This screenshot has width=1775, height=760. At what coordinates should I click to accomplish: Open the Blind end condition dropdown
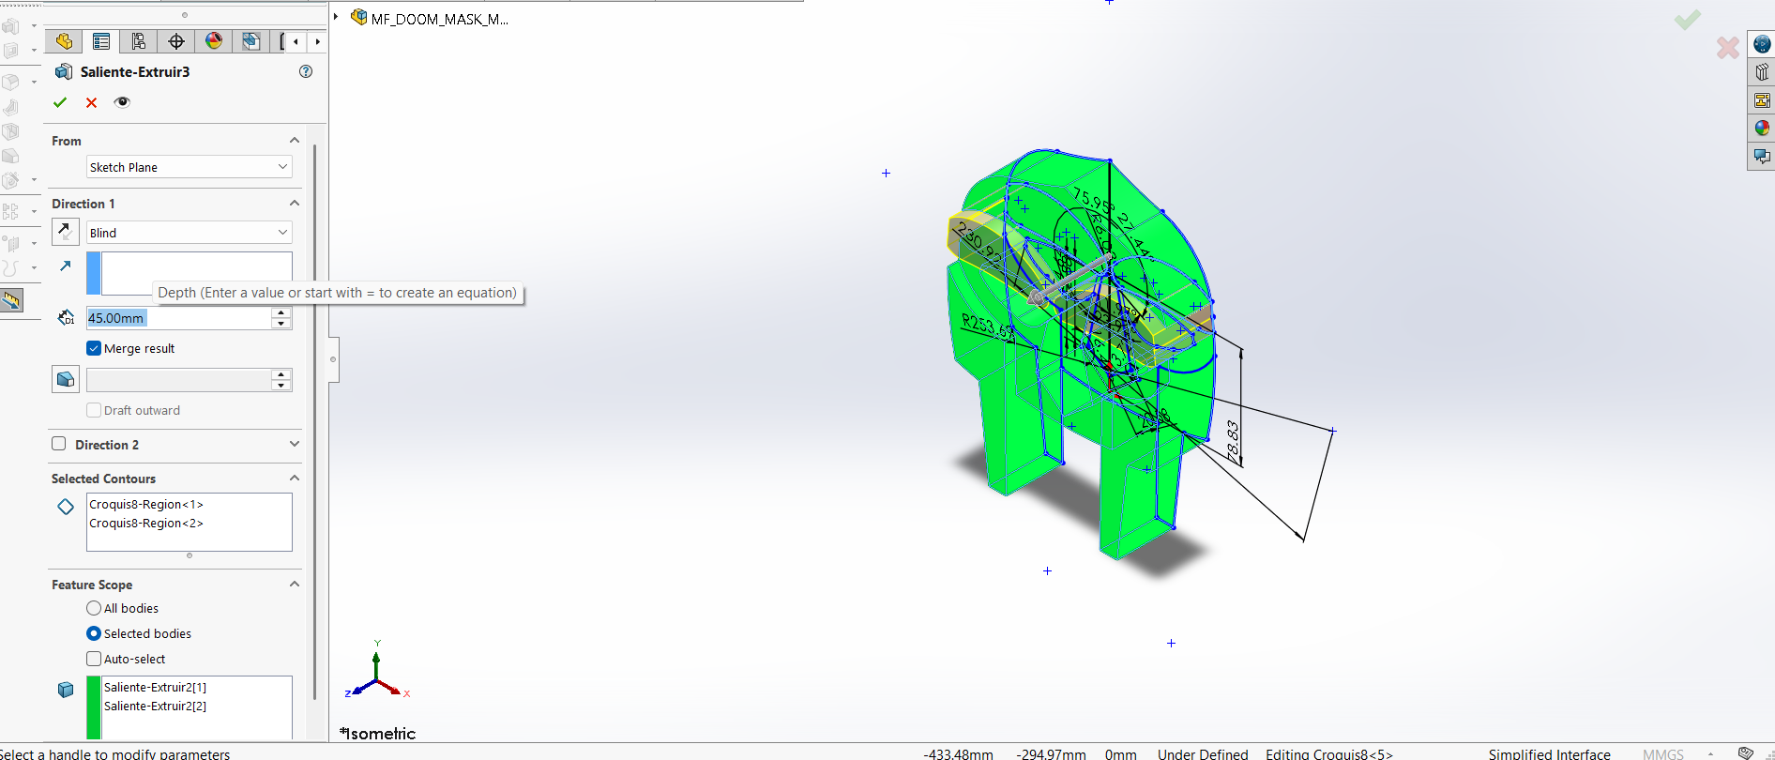click(x=189, y=233)
